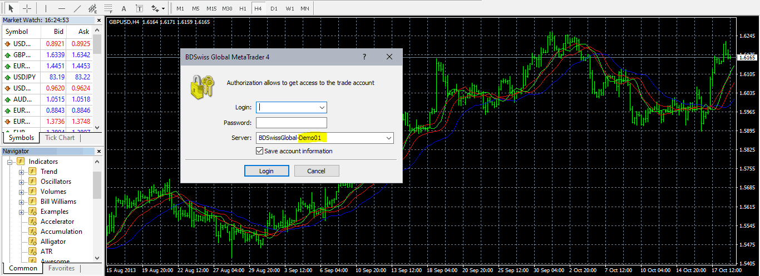
Task: Click the Password input field
Action: [x=292, y=123]
